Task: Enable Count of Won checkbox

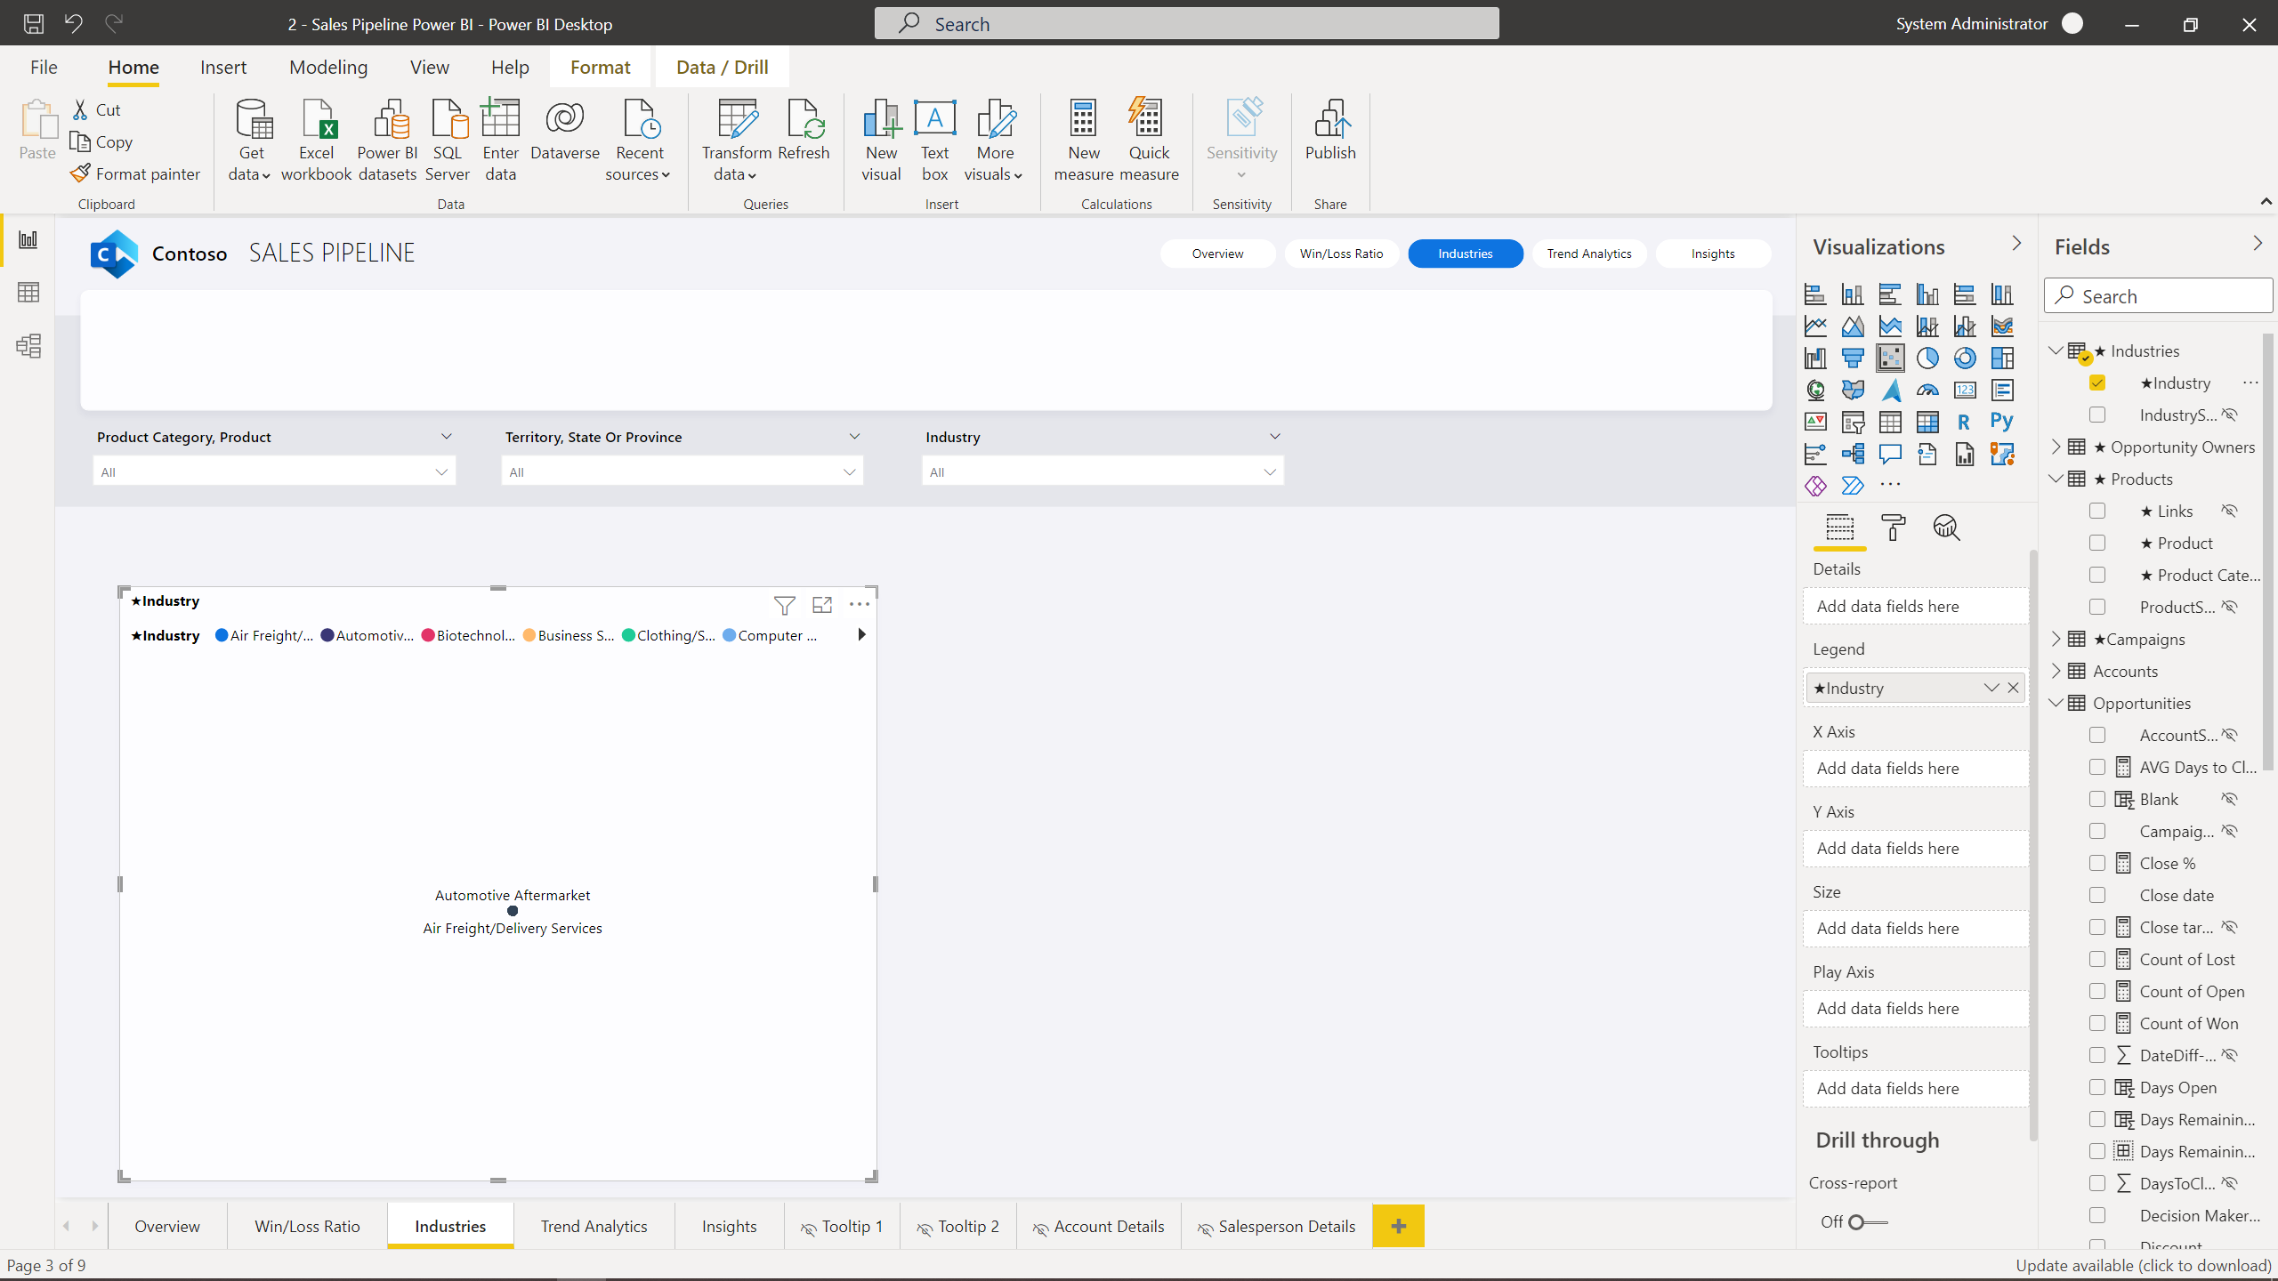Action: pyautogui.click(x=2098, y=1023)
